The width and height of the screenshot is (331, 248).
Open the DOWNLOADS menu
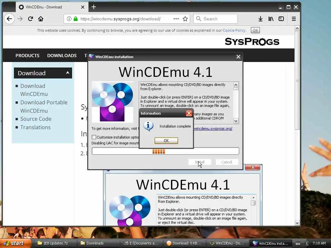tap(62, 56)
